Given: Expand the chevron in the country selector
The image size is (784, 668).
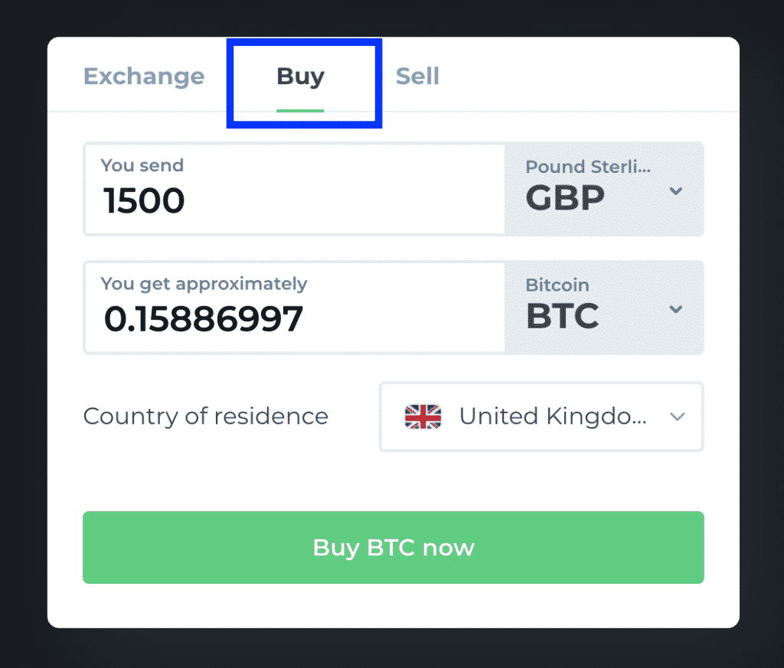Looking at the screenshot, I should pyautogui.click(x=677, y=416).
